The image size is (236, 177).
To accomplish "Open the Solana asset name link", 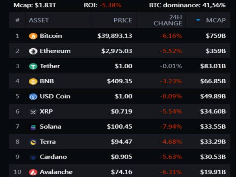I will [51, 127].
